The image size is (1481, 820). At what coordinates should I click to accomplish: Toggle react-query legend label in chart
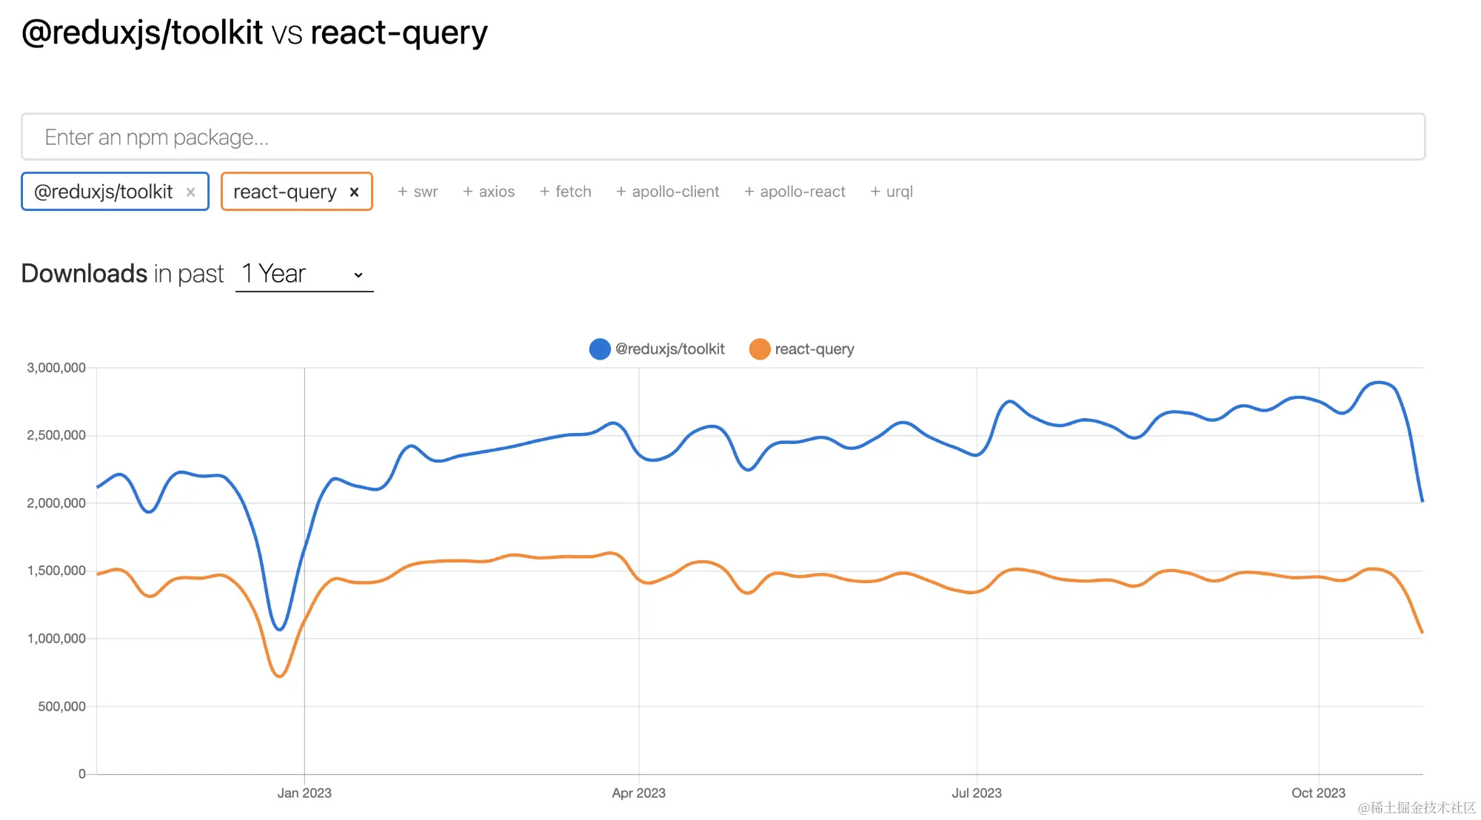tap(815, 349)
